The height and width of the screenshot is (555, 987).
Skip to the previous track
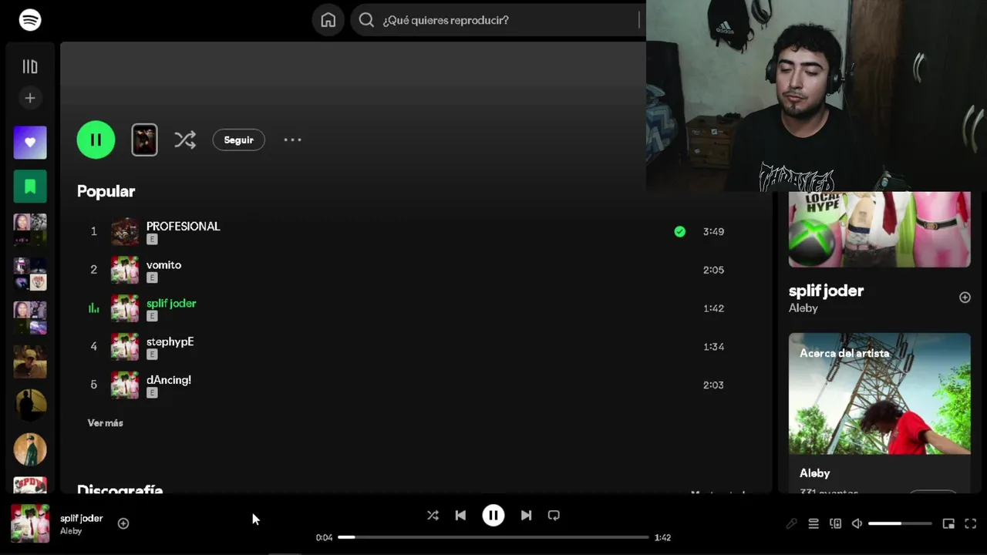tap(460, 515)
